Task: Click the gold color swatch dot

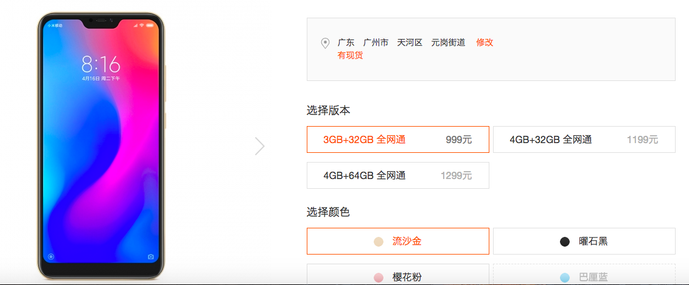Action: pyautogui.click(x=379, y=241)
